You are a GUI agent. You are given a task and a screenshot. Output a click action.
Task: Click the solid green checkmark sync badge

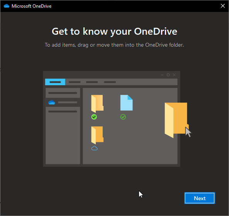pos(94,117)
